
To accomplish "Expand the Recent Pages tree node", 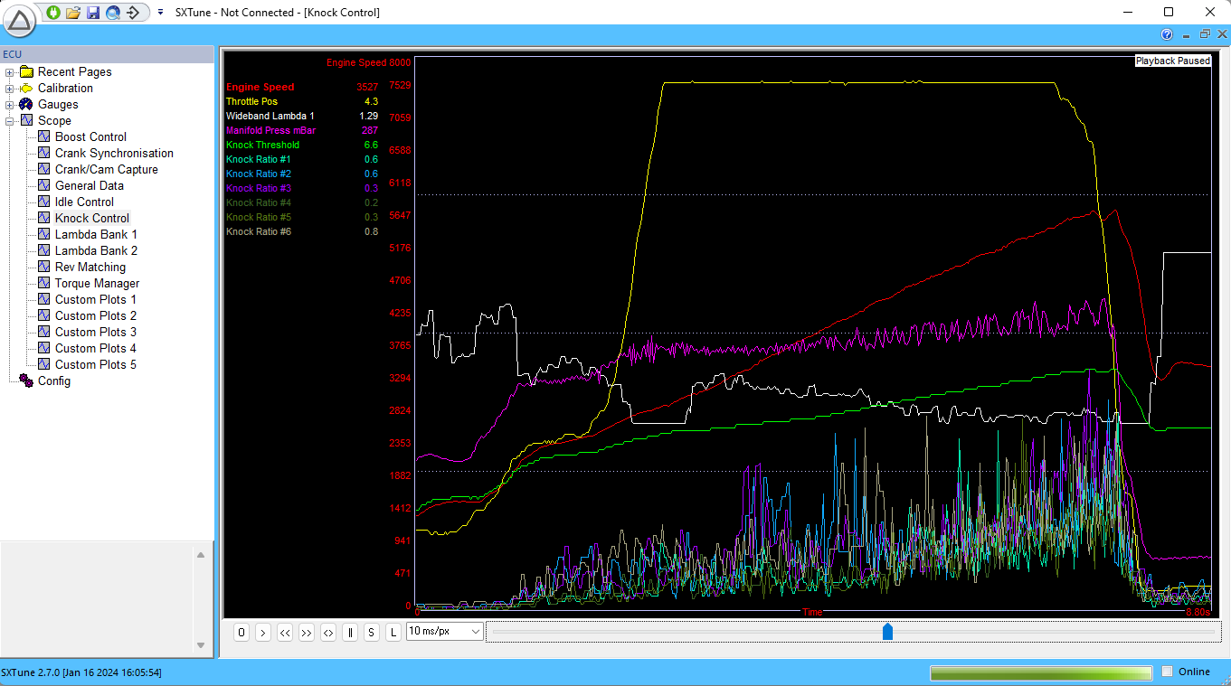I will pyautogui.click(x=9, y=72).
